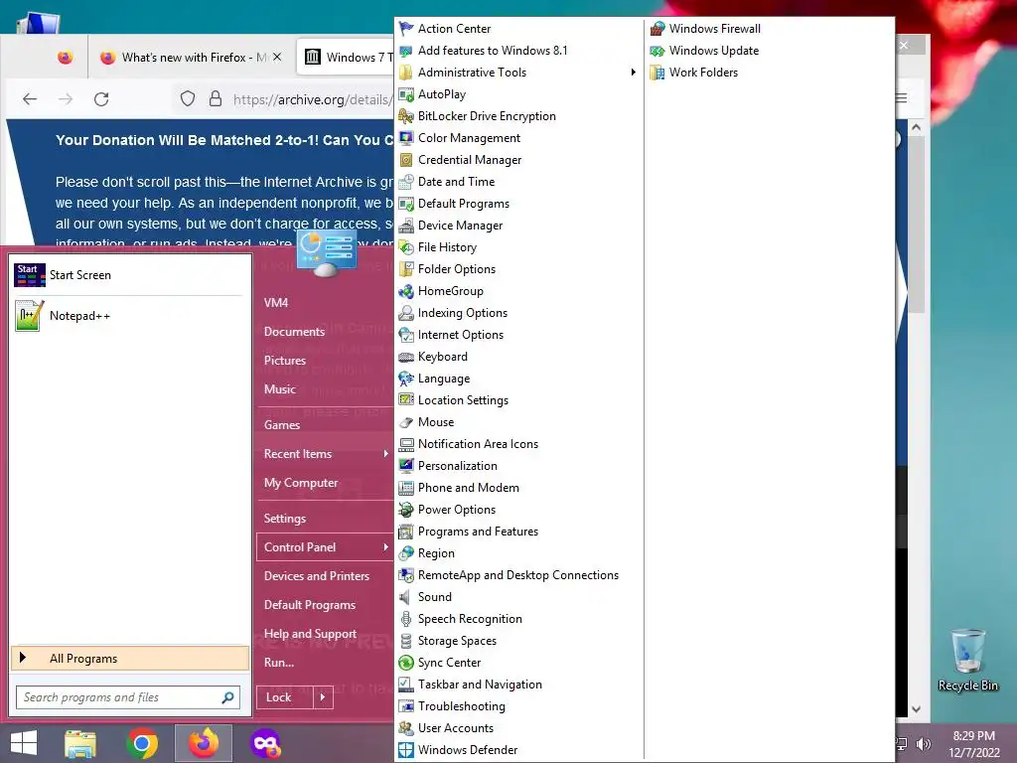Screen dimensions: 1017x763
Task: Open File Explorer from taskbar
Action: click(80, 743)
